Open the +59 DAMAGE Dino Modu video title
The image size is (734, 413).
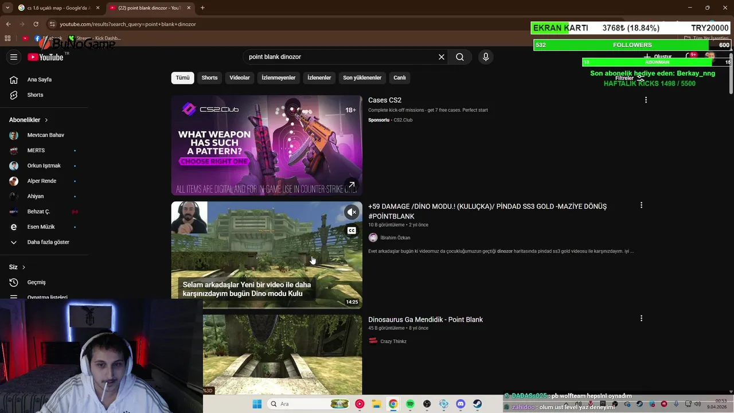coord(487,211)
